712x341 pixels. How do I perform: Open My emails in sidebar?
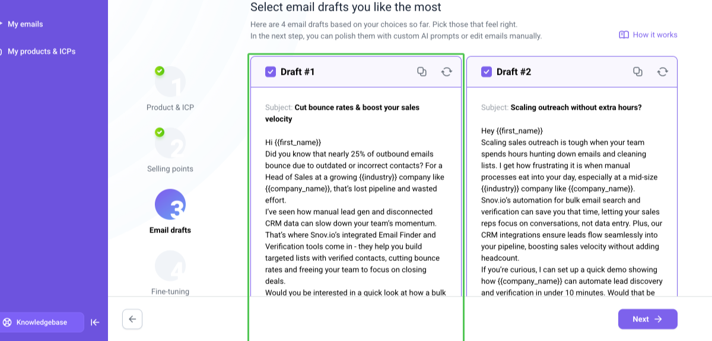(25, 24)
